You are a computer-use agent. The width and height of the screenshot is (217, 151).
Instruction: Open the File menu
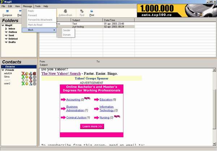point(3,6)
